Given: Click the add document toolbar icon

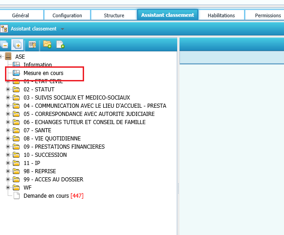Looking at the screenshot, I should [60, 45].
